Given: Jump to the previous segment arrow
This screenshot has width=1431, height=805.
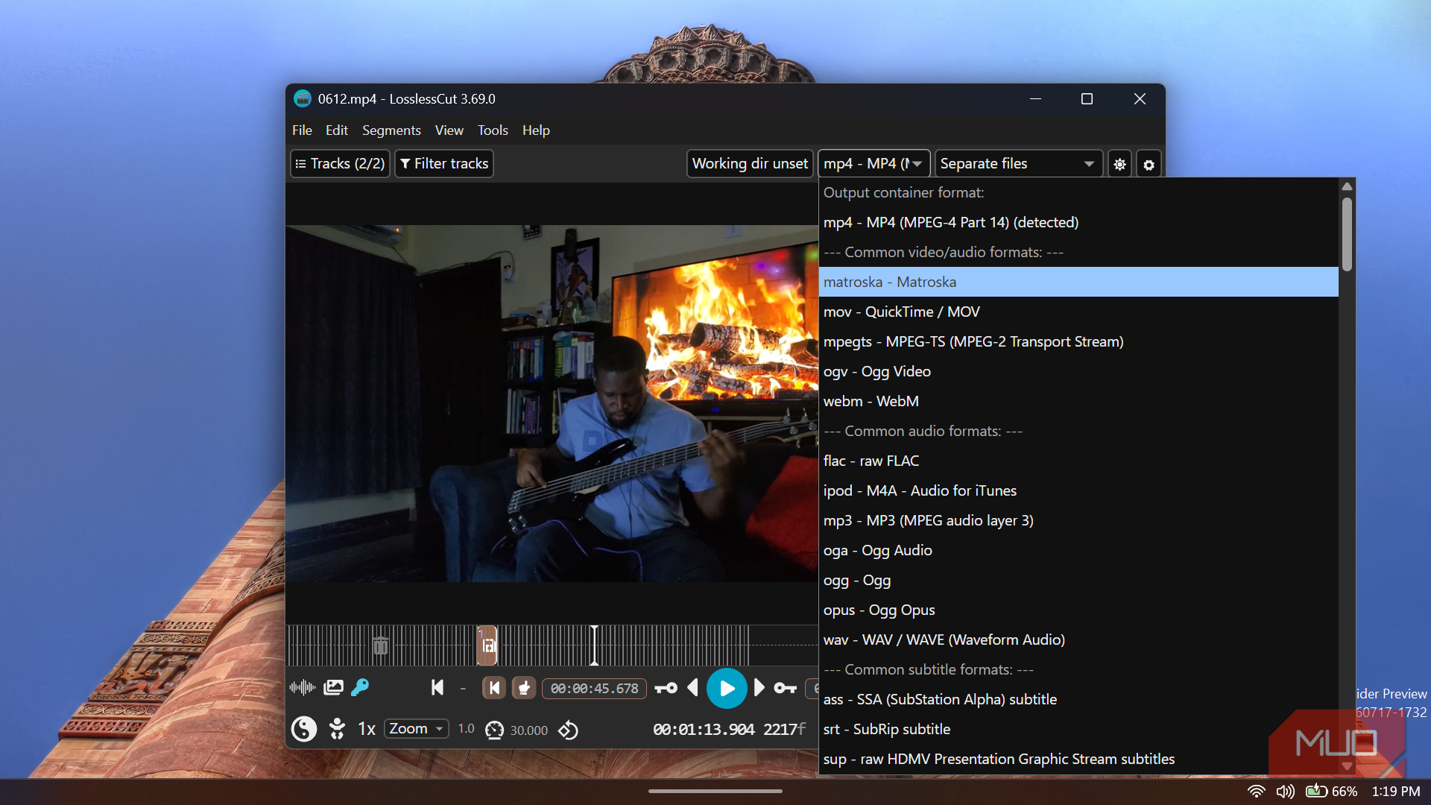Looking at the screenshot, I should pyautogui.click(x=437, y=687).
